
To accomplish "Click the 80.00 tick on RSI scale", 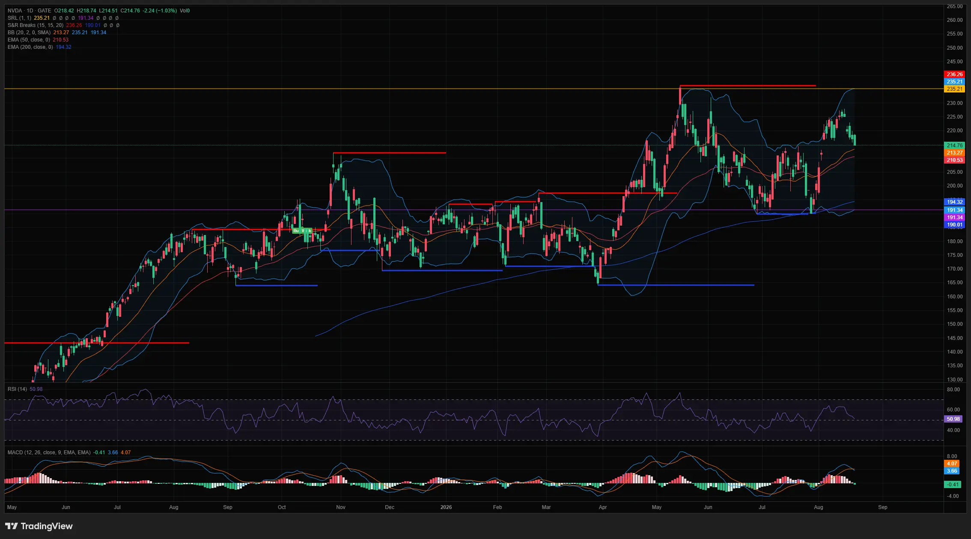I will click(953, 390).
